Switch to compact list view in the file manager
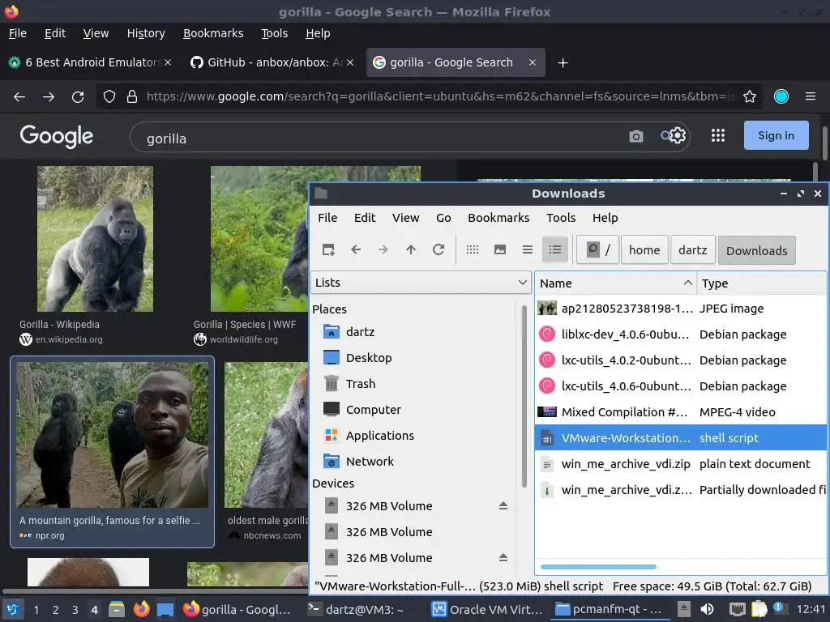830x622 pixels. click(527, 249)
